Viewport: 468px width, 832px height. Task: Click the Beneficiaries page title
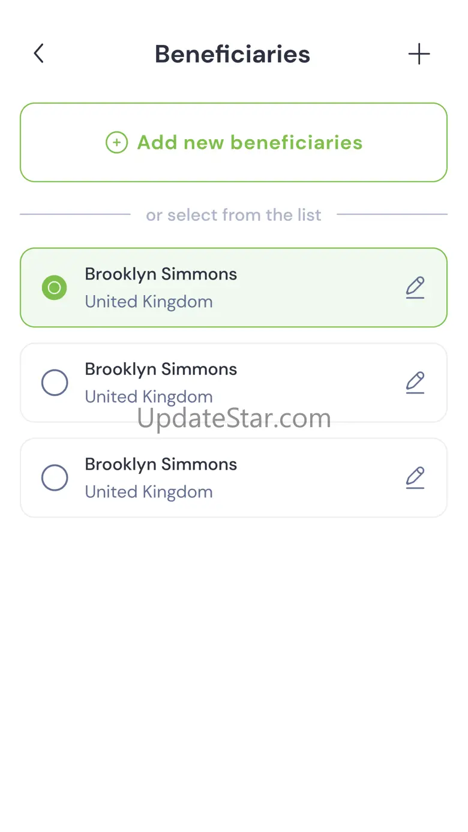(232, 54)
